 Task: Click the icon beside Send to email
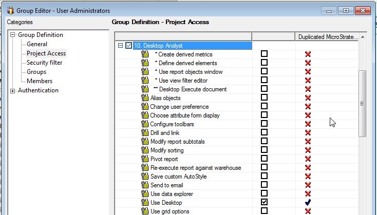click(x=145, y=185)
